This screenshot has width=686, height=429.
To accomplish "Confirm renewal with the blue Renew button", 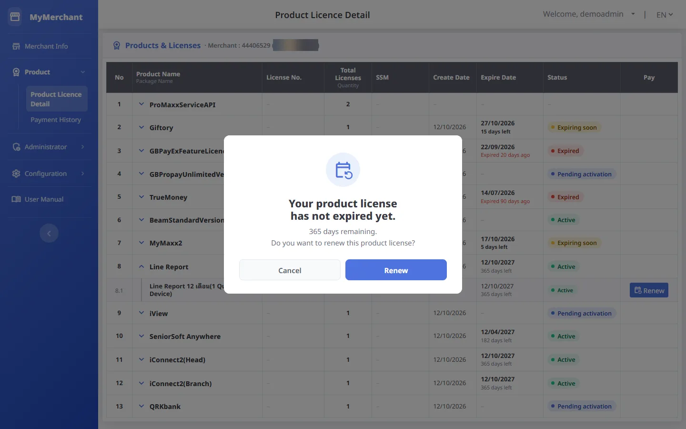I will pos(396,270).
